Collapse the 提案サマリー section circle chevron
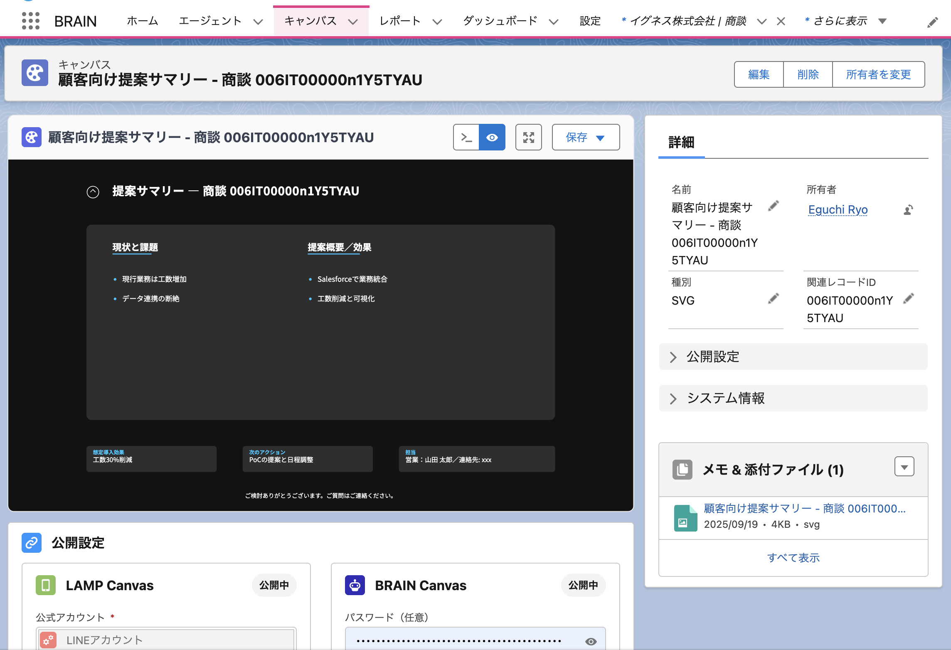Screen dimensions: 951x650 coord(93,192)
